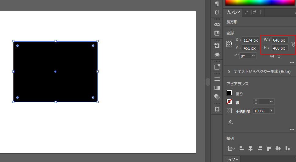
Task: Click vertical align bottom icon
Action: (287, 149)
